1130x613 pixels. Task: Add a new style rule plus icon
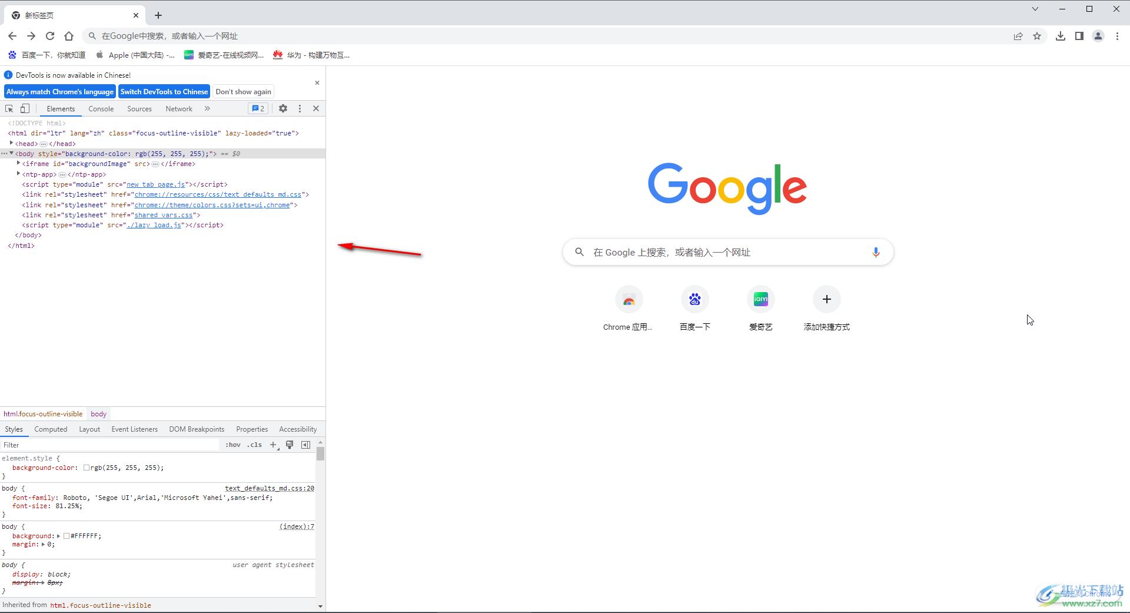click(x=274, y=445)
